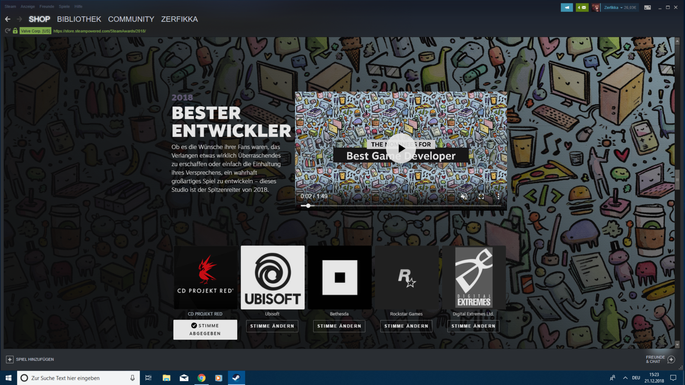Open the ZERFIKKA profile tab
This screenshot has width=685, height=385.
179,19
